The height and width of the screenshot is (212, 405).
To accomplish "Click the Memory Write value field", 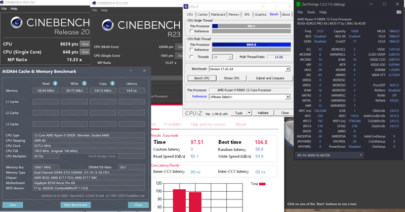I will click(74, 91).
